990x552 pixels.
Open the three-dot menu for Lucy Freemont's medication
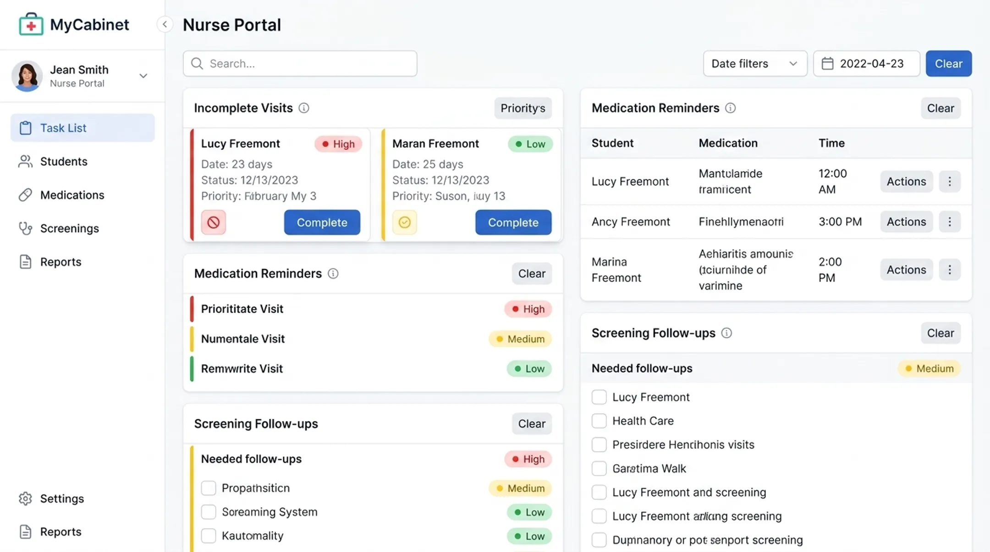click(950, 182)
